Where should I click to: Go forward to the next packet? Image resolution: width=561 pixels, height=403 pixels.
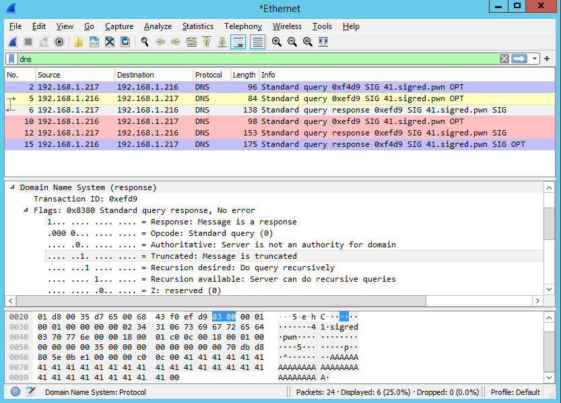175,42
